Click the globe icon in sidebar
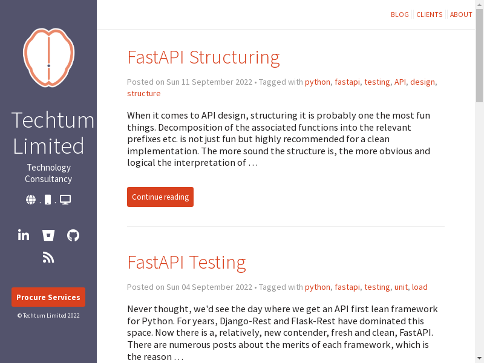This screenshot has width=484, height=363. pyautogui.click(x=31, y=200)
